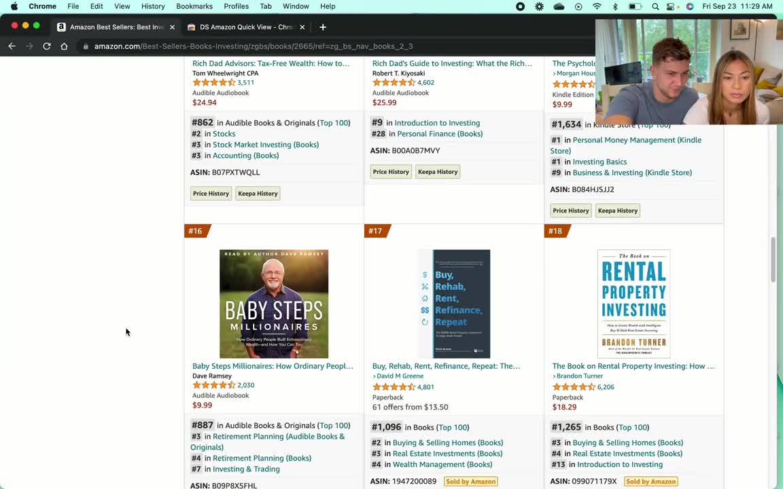Screen dimensions: 783x489
Task: Select the Amazon Best Sellers tab
Action: 116,27
